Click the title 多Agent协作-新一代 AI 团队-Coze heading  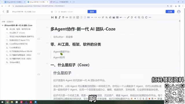coord(83,29)
